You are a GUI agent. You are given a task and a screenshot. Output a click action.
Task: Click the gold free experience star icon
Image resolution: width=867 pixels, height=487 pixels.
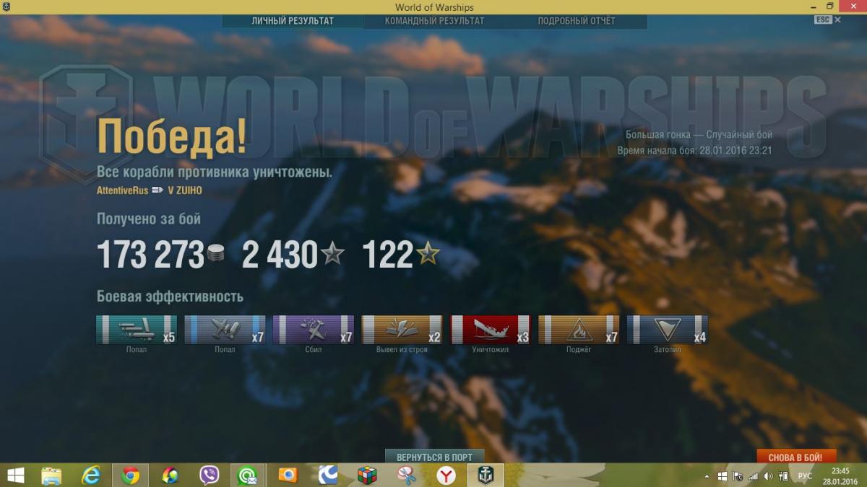point(428,254)
